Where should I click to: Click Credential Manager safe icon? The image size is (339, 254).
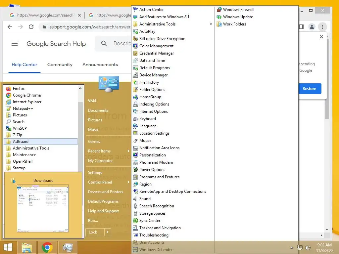pyautogui.click(x=135, y=53)
